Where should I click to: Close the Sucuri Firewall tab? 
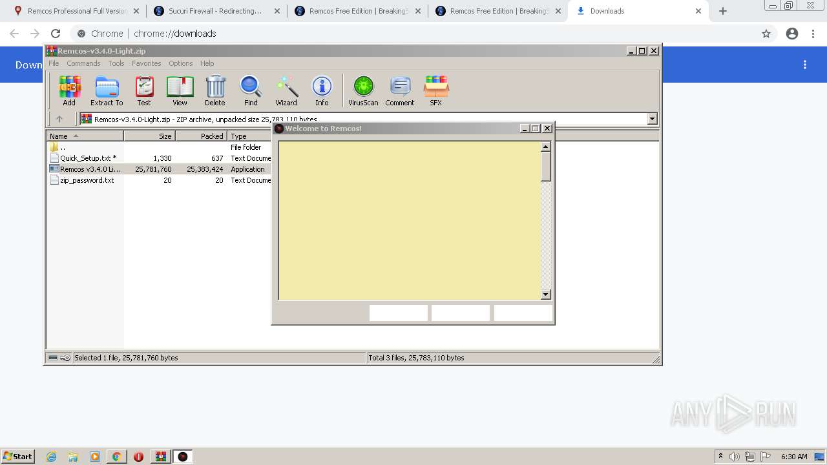(277, 11)
